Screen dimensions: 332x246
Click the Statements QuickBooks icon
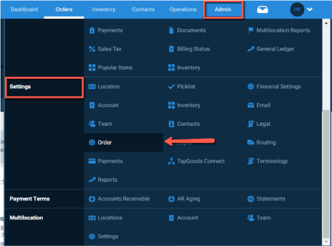[251, 199]
